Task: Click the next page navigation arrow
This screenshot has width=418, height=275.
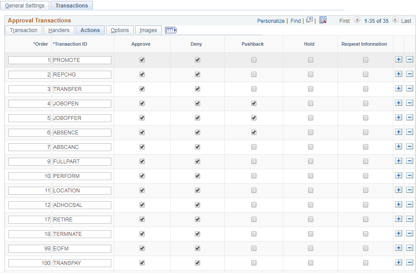Action: pos(395,21)
